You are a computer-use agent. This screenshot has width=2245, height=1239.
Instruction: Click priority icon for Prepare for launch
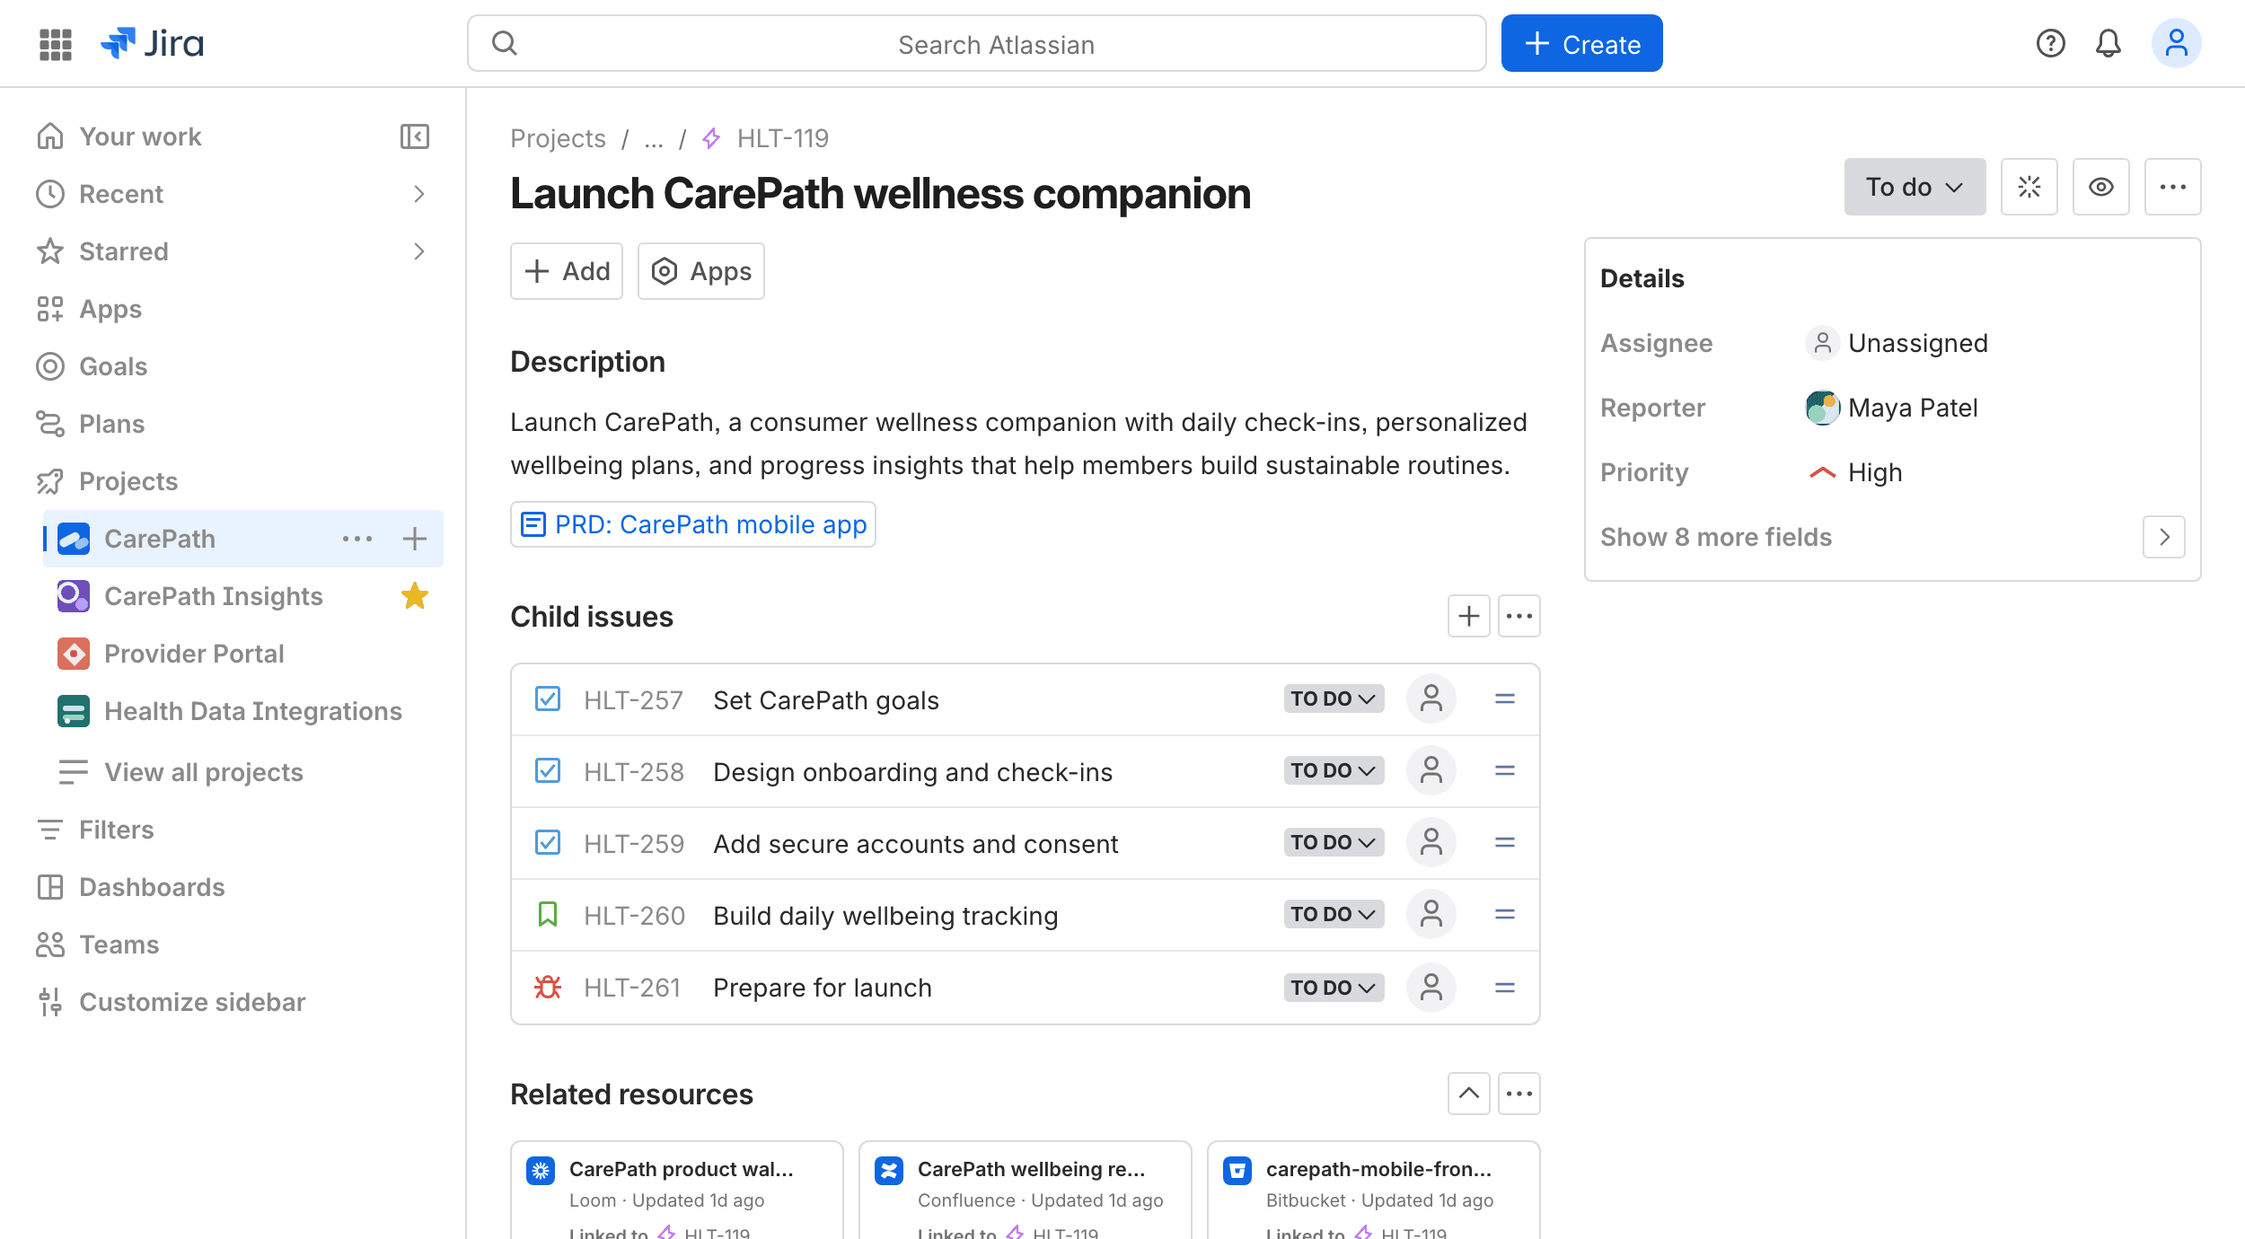[1504, 988]
